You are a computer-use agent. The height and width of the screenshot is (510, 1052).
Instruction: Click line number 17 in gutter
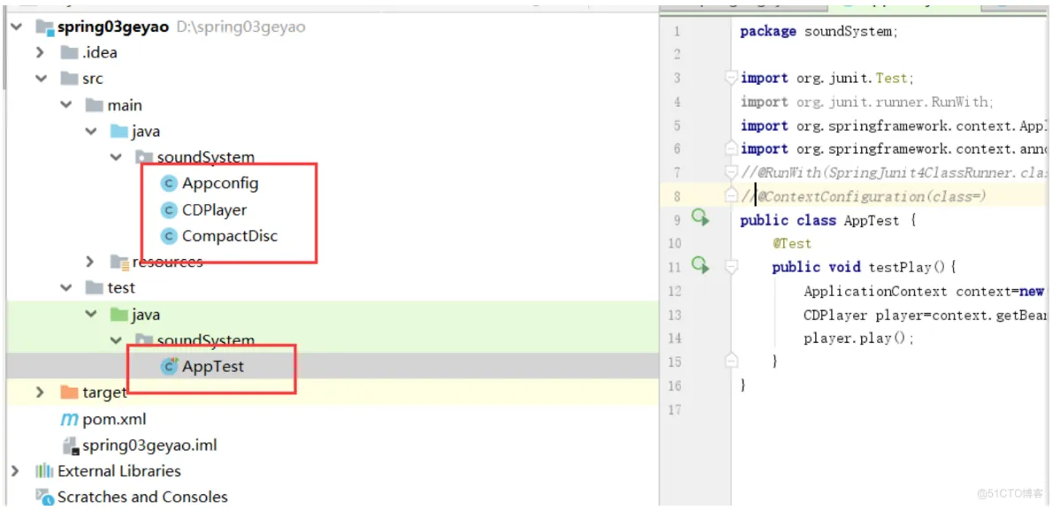tap(675, 409)
